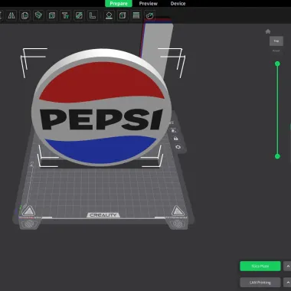The height and width of the screenshot is (291, 291).
Task: Choose the stacked-layers cut tool icon
Action: click(x=38, y=15)
